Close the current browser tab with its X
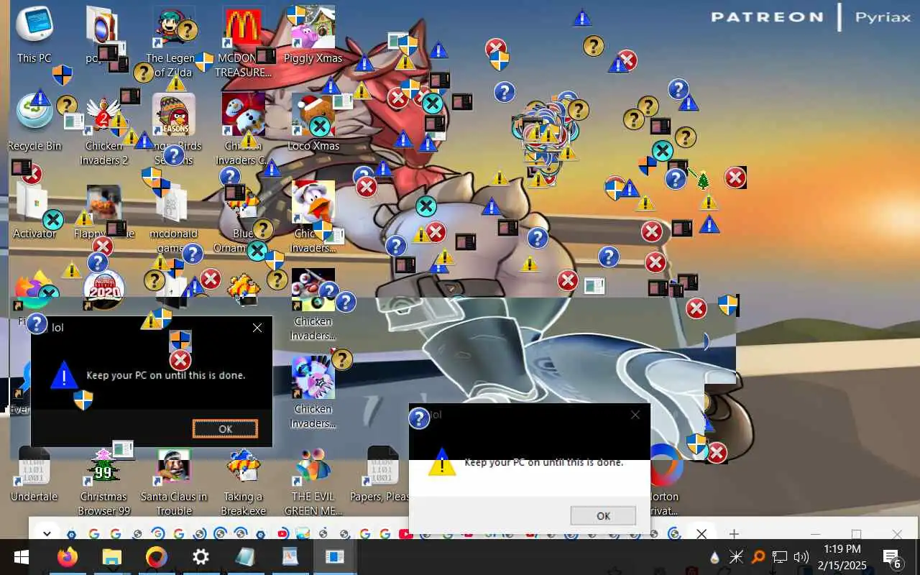Image resolution: width=920 pixels, height=575 pixels. click(x=701, y=533)
